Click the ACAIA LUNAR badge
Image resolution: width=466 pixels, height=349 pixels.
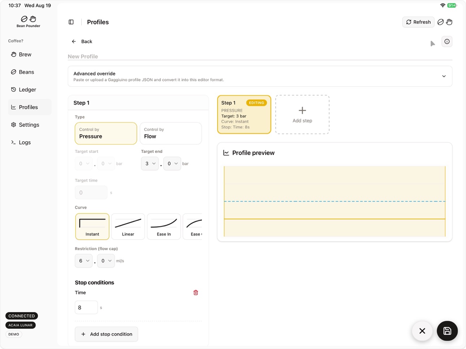[21, 325]
